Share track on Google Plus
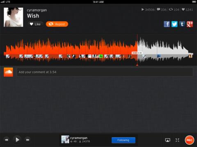The image size is (197, 147). click(x=190, y=24)
